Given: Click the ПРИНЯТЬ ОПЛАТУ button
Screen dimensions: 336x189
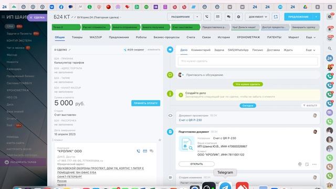Looking at the screenshot, I should click(146, 103).
